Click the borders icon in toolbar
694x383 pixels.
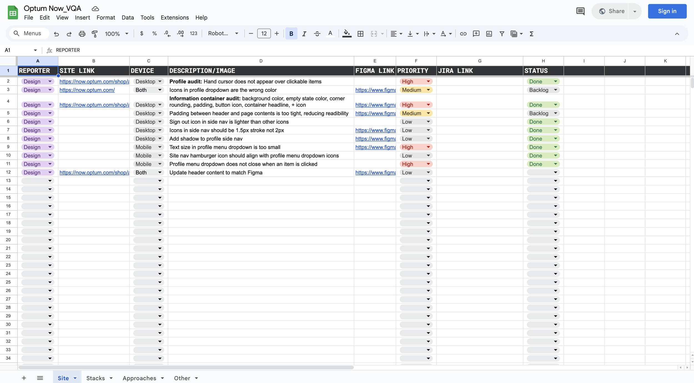tap(360, 34)
